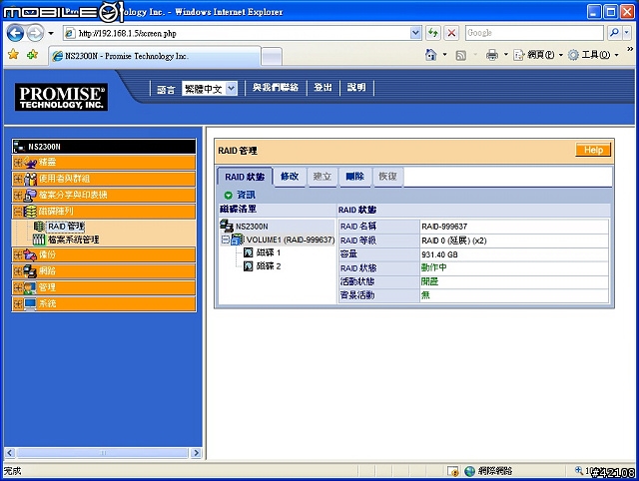Click the Print icon in the IE toolbar

click(492, 55)
